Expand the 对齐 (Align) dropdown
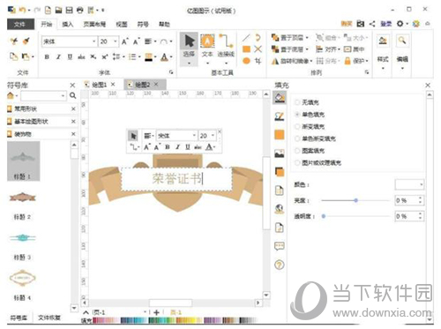Image resolution: width=441 pixels, height=329 pixels. click(339, 49)
